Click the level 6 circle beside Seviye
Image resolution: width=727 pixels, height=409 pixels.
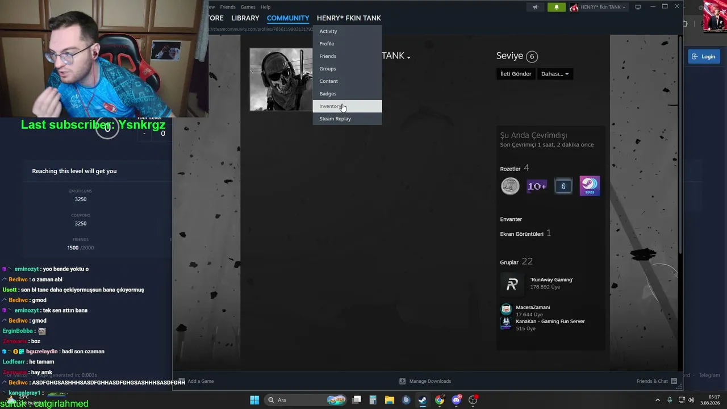click(532, 56)
